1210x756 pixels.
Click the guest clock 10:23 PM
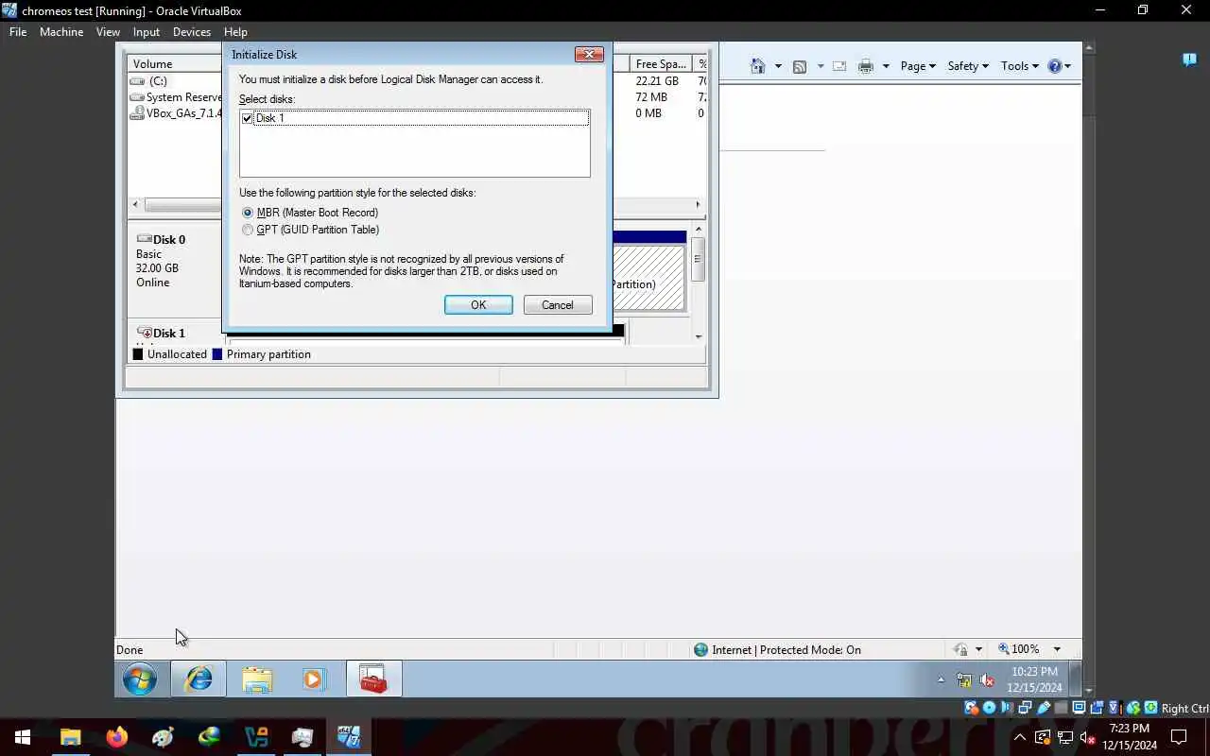pos(1034,672)
